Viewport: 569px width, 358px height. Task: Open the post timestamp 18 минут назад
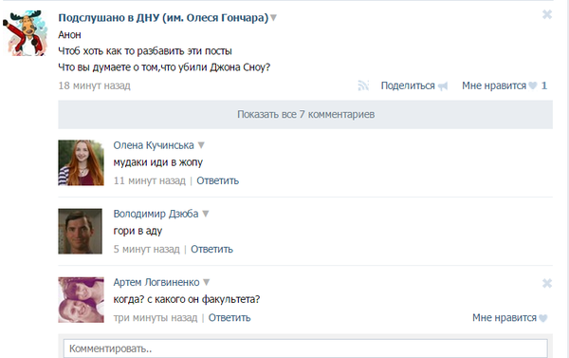click(94, 85)
